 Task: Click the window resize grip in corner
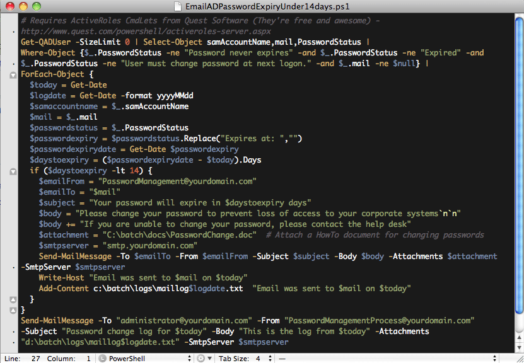pos(518,357)
